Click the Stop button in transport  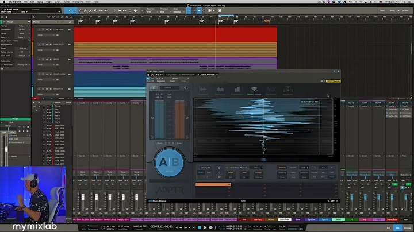pyautogui.click(x=200, y=227)
